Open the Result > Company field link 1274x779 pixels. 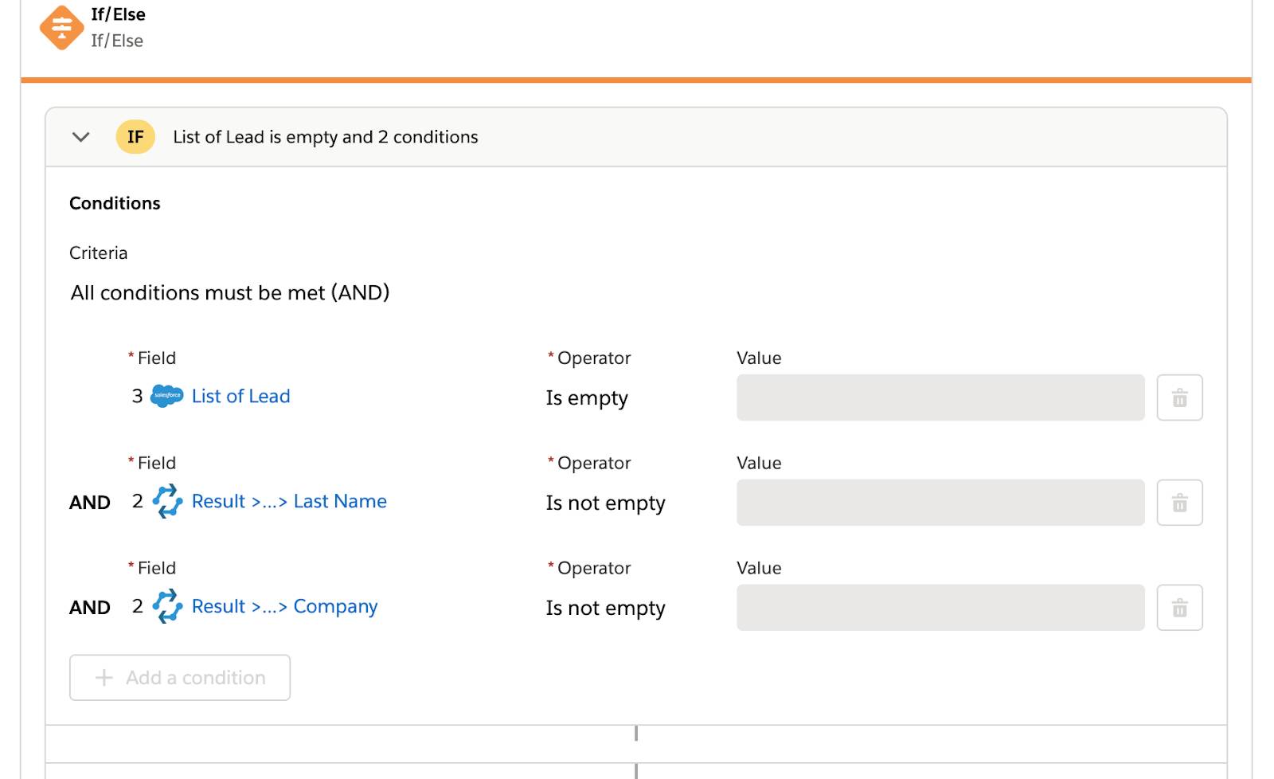tap(284, 607)
